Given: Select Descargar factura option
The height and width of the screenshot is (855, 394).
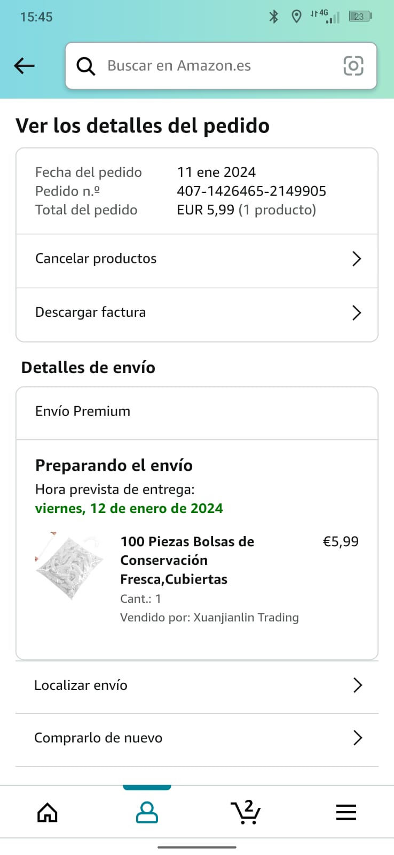Looking at the screenshot, I should point(91,313).
